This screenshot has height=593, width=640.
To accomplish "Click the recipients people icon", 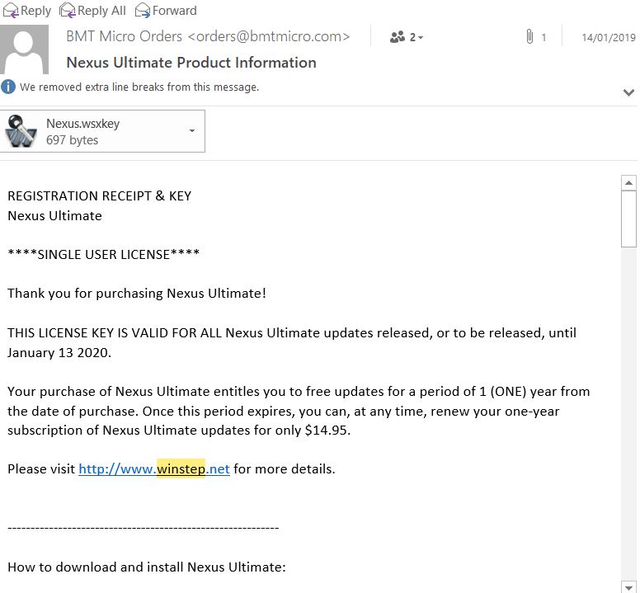I will click(398, 37).
